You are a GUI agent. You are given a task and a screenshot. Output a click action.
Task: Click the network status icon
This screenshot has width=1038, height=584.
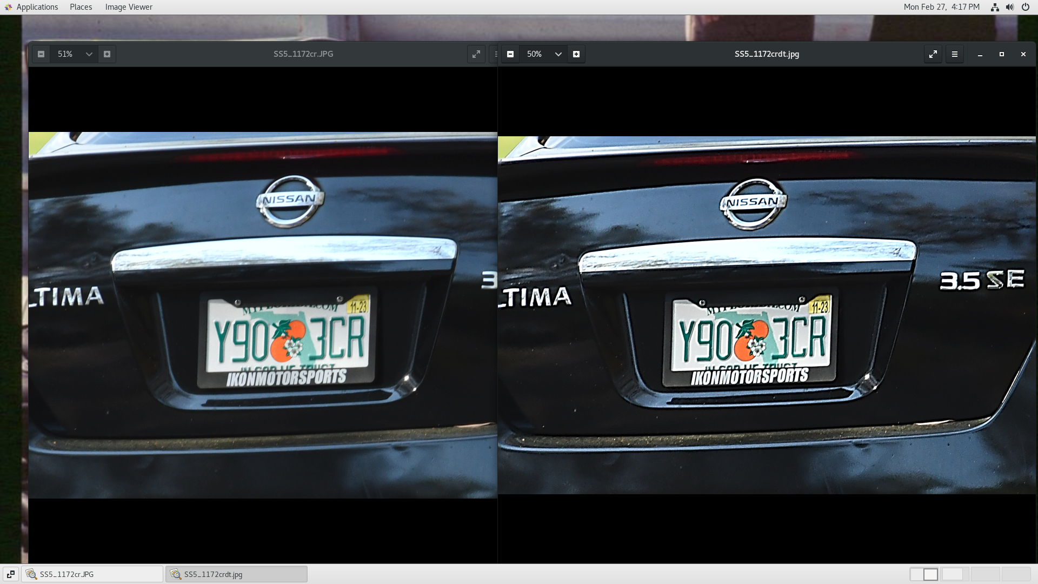pos(995,7)
